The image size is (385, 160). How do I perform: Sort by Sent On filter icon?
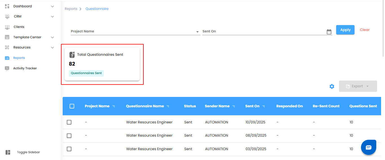pyautogui.click(x=264, y=106)
